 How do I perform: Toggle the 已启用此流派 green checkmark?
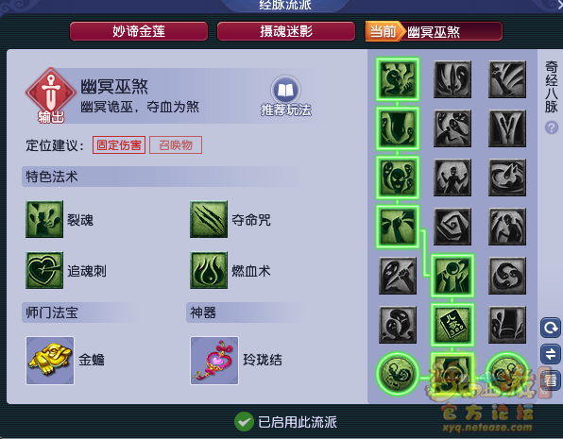[244, 421]
